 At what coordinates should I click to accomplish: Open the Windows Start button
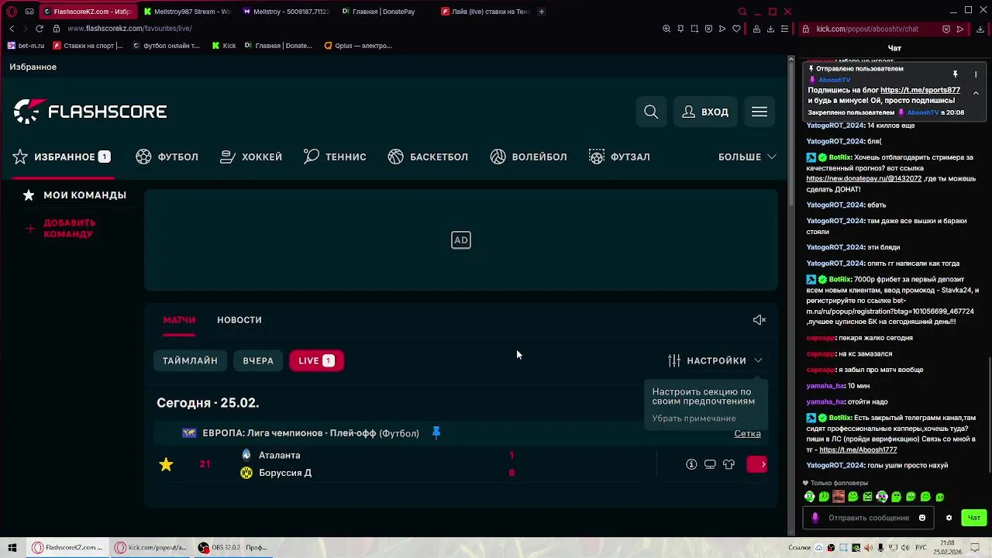(12, 547)
